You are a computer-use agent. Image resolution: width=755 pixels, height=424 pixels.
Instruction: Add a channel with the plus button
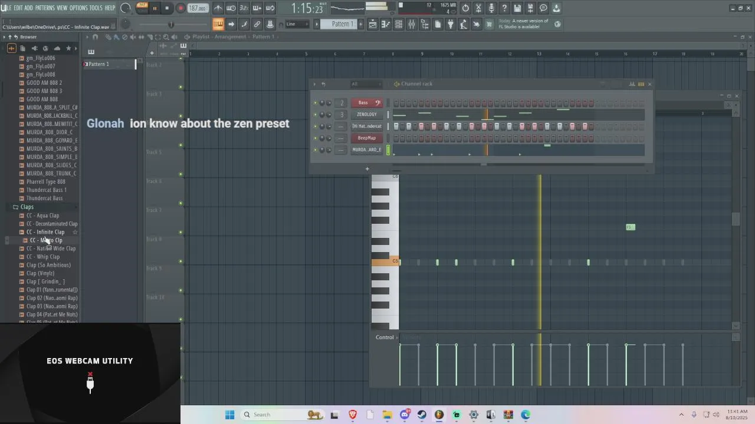pyautogui.click(x=367, y=169)
